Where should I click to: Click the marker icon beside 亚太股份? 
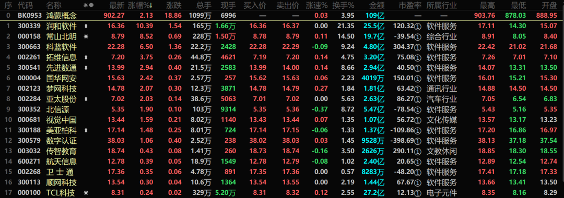[86, 99]
